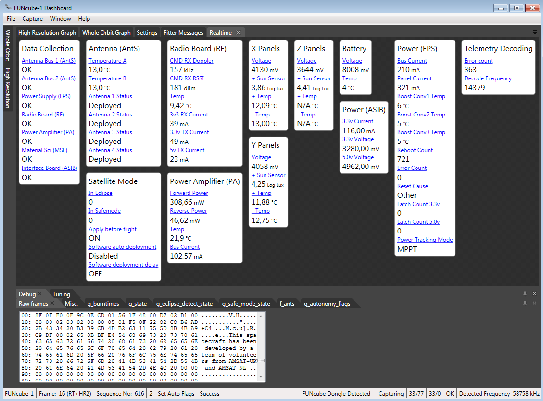Image resolution: width=543 pixels, height=401 pixels.
Task: Open the Power Supply (EPS) link
Action: [46, 96]
